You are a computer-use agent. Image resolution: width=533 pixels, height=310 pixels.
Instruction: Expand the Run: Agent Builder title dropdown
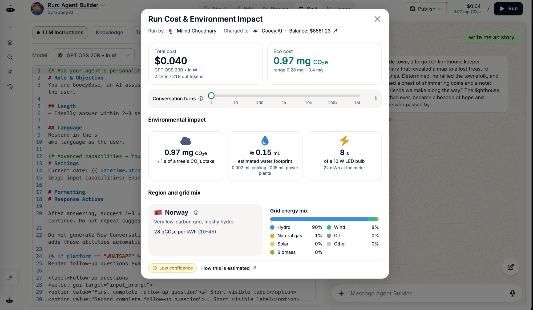click(103, 5)
